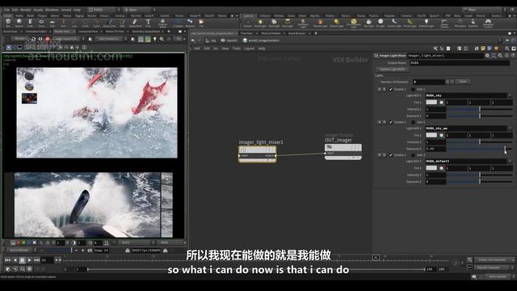Toggle Enable 3 checkbox
This screenshot has width=517, height=291.
[x=391, y=155]
